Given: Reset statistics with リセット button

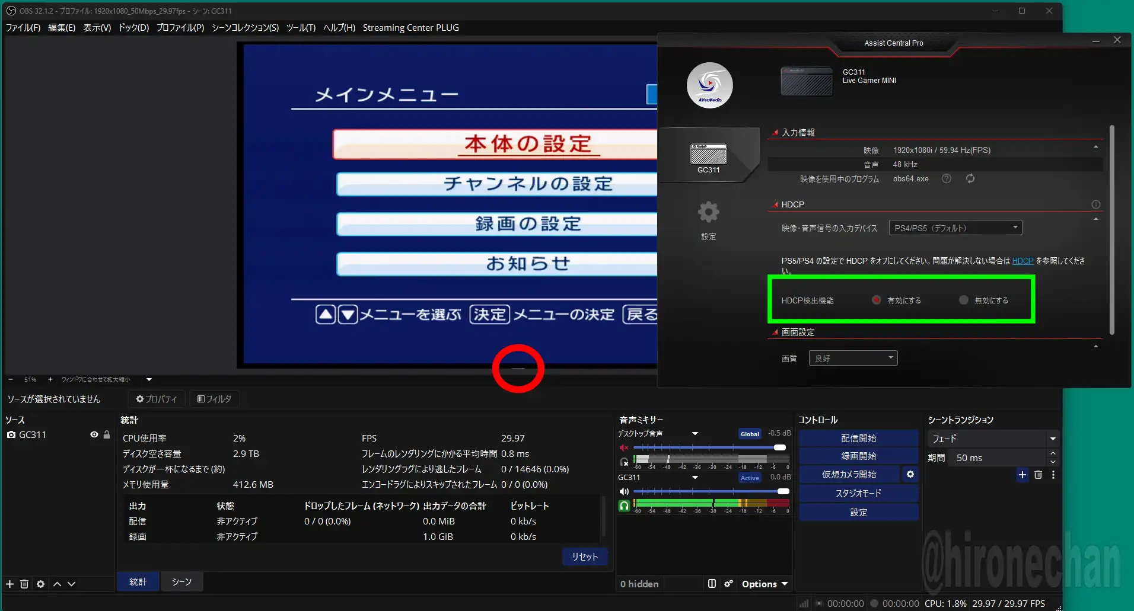Looking at the screenshot, I should (x=584, y=556).
